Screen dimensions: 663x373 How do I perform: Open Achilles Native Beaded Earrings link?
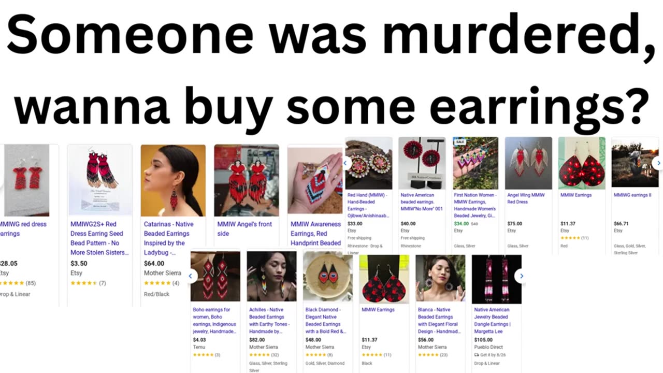pyautogui.click(x=268, y=321)
